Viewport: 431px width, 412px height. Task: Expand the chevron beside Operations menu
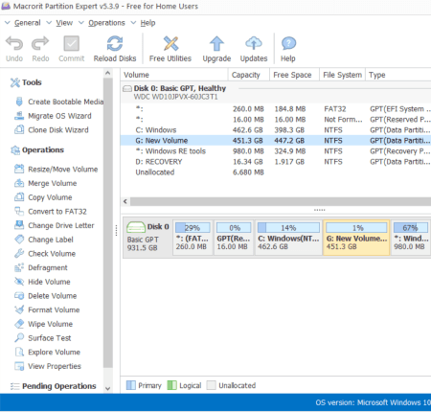pyautogui.click(x=81, y=23)
